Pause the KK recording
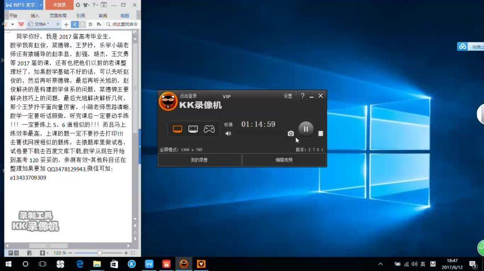Screen dimensions: 484x271 (306, 129)
